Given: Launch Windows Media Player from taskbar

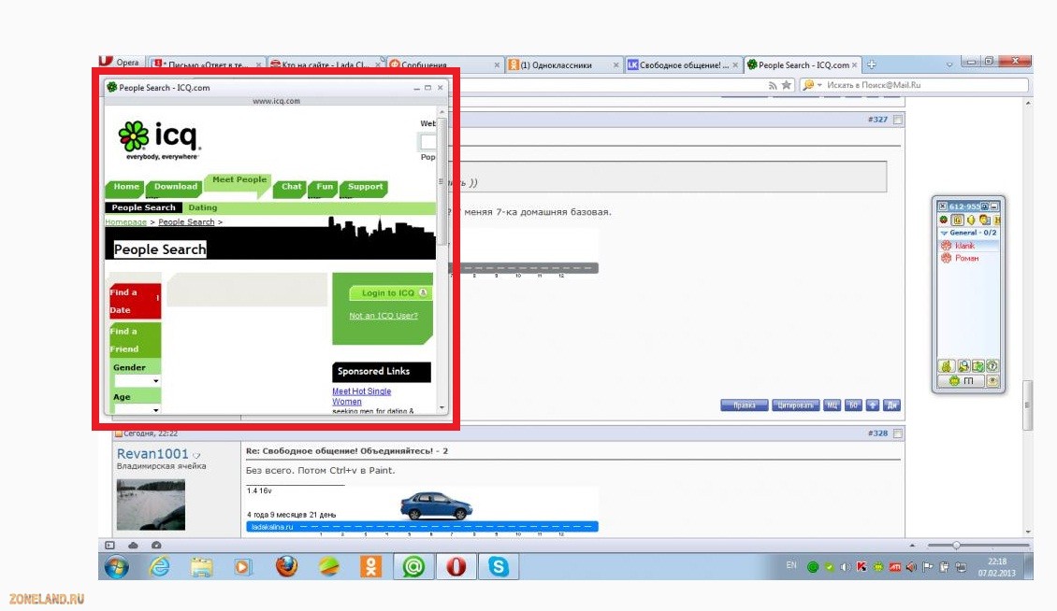Looking at the screenshot, I should 242,566.
